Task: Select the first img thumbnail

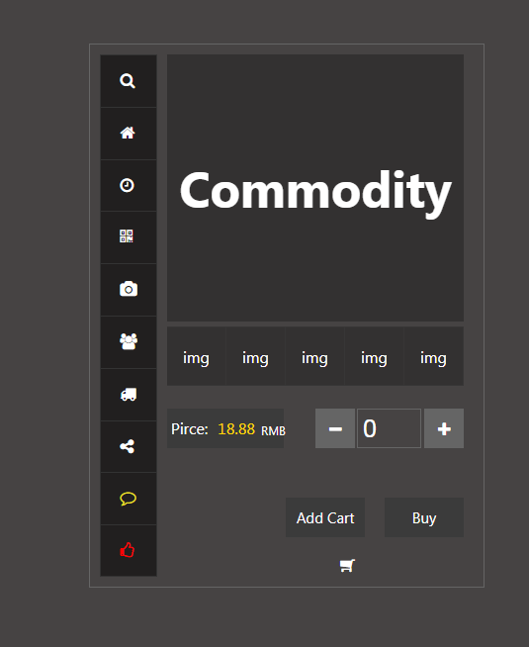Action: click(x=196, y=356)
